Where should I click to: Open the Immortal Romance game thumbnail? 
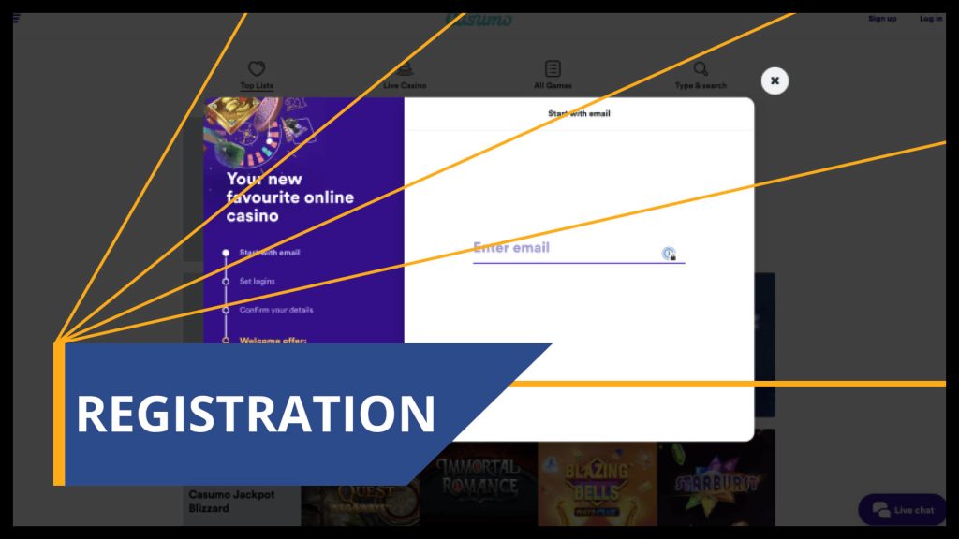click(x=479, y=484)
